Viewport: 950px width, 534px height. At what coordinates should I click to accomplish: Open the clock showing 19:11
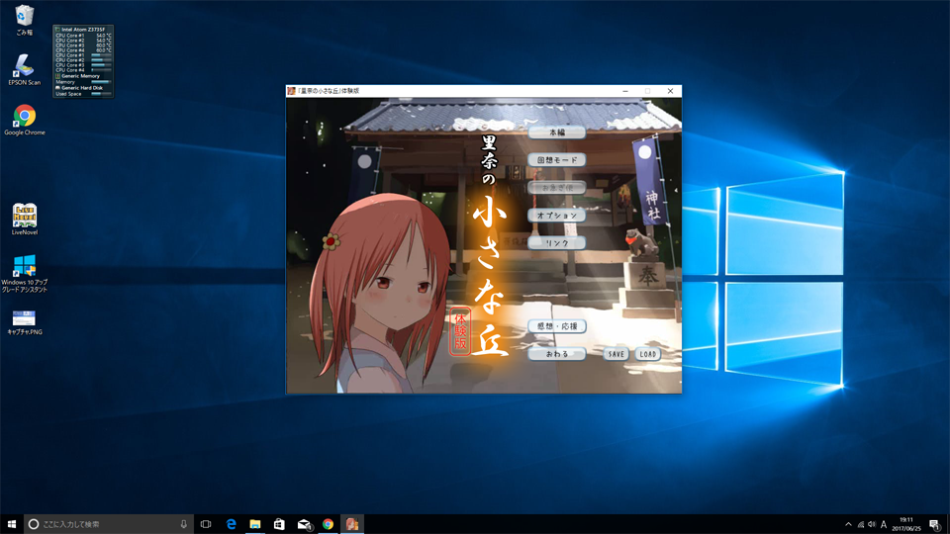[906, 524]
